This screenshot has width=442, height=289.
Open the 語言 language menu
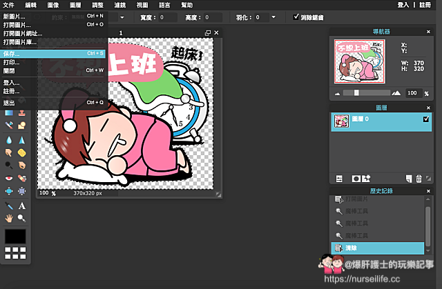(x=164, y=5)
